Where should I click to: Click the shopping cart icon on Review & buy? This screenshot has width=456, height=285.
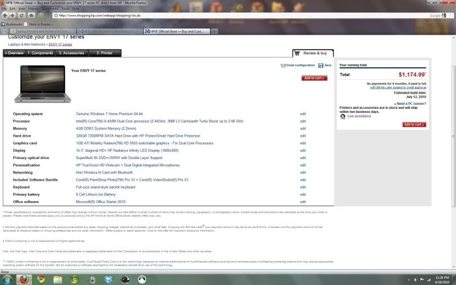297,53
